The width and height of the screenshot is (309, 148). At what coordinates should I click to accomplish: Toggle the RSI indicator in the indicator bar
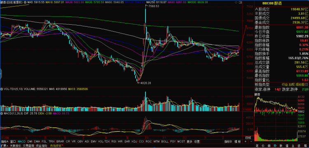point(114,141)
